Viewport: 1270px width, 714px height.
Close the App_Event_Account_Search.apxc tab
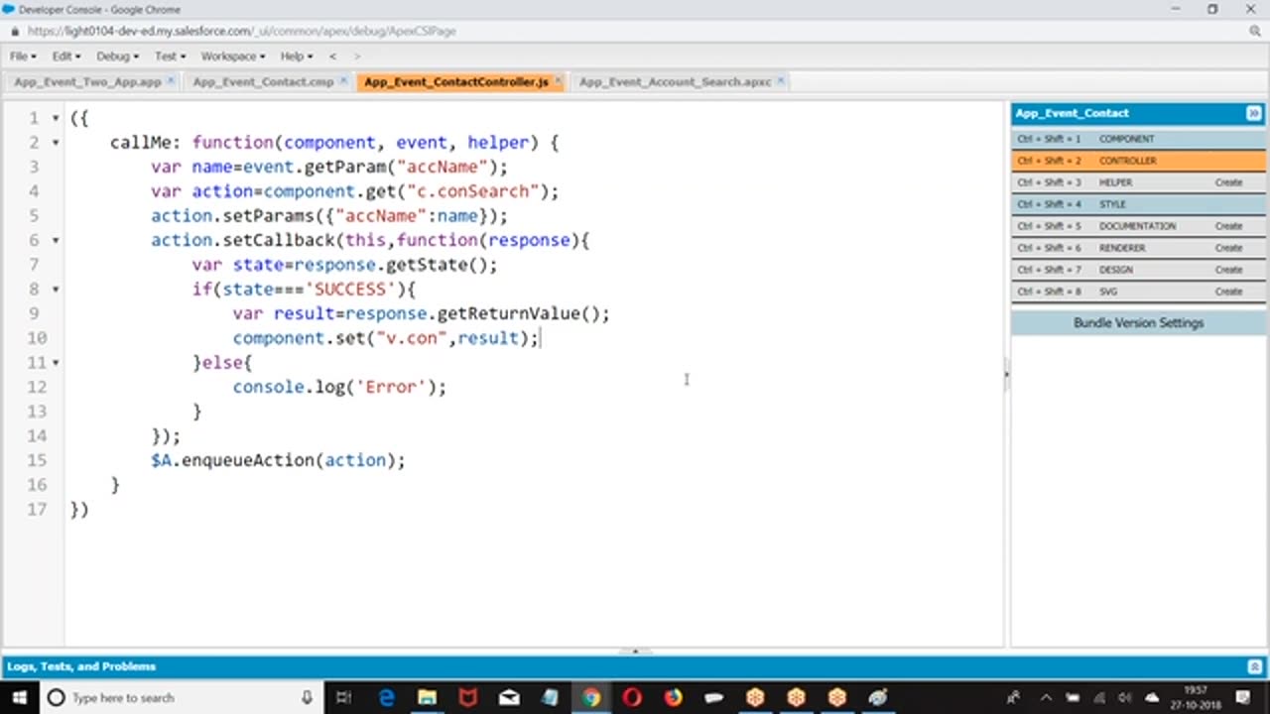781,81
